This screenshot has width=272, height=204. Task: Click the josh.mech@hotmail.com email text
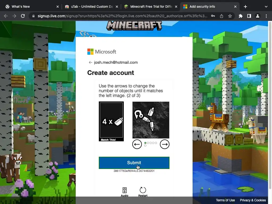(116, 62)
